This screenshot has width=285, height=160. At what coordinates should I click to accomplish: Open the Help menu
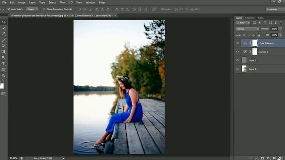coord(102,3)
